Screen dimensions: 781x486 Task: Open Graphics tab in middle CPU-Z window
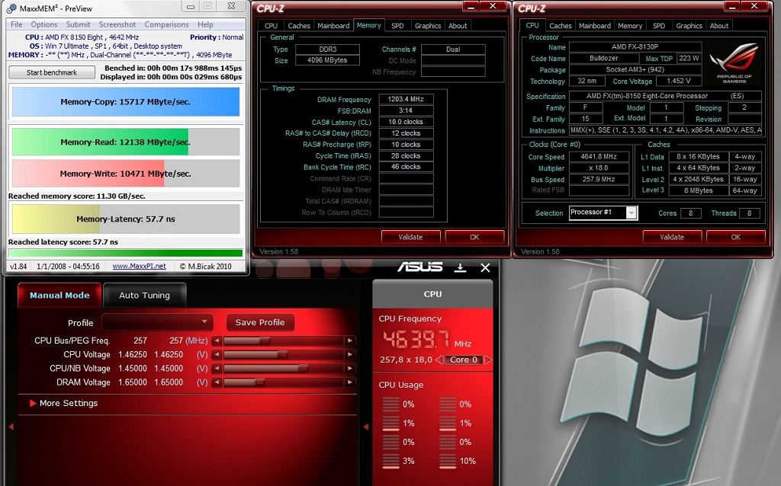[428, 26]
